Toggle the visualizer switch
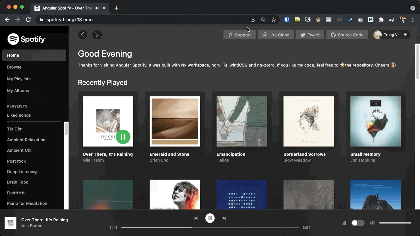The image size is (420, 236). pyautogui.click(x=358, y=223)
